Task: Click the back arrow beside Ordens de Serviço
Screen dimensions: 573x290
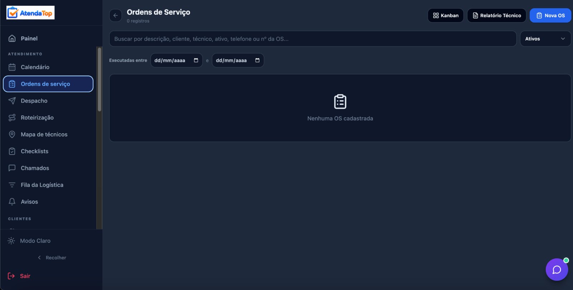Action: point(115,15)
